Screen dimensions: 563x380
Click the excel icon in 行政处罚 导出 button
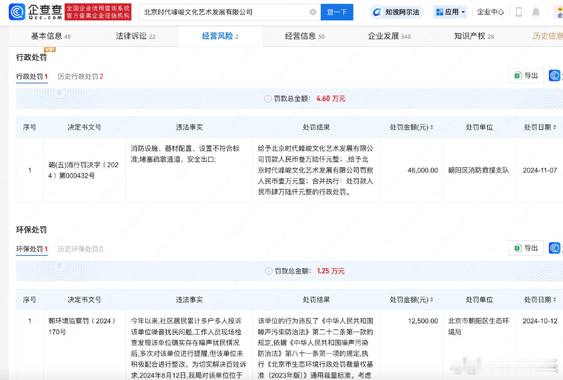click(x=518, y=76)
